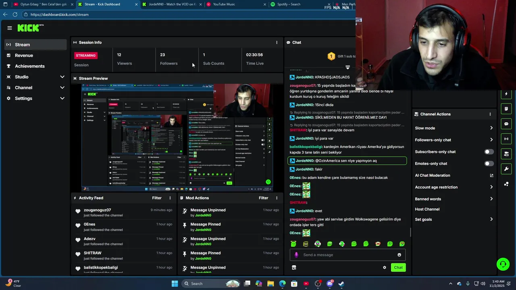Expand Studio sidebar section
Image resolution: width=516 pixels, height=290 pixels.
pos(62,77)
